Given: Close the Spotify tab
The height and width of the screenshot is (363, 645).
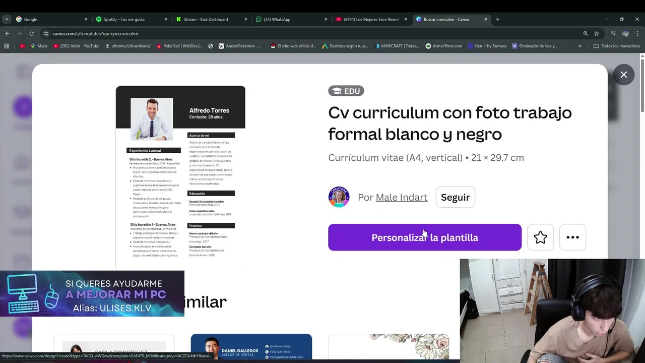Looking at the screenshot, I should pos(166,19).
